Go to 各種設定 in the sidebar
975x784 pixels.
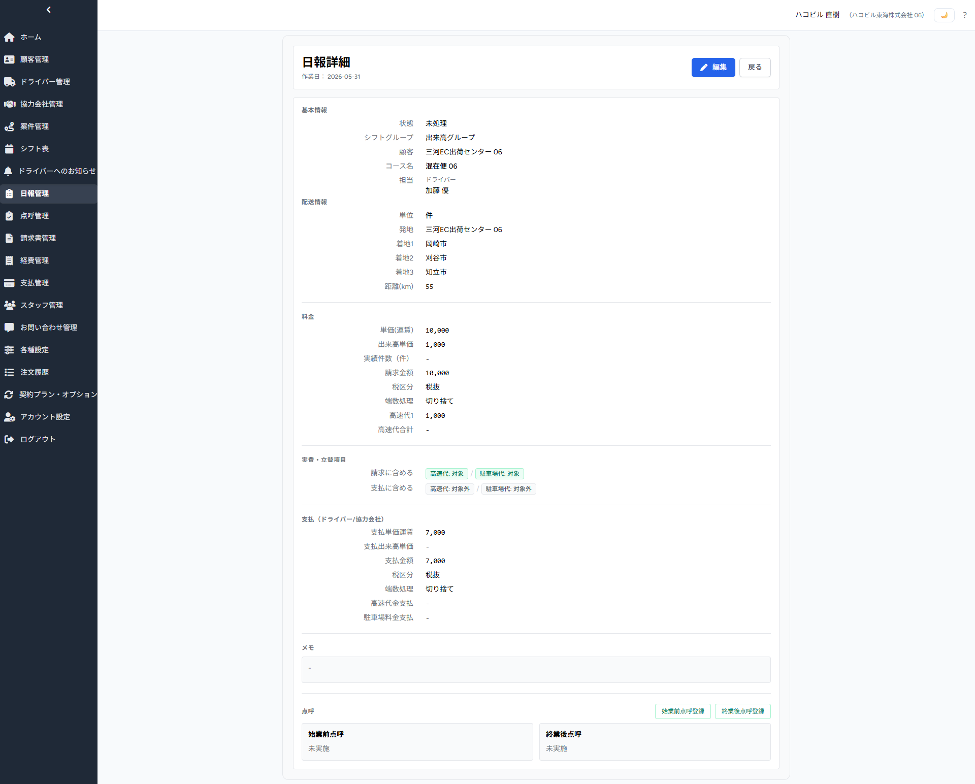point(49,350)
